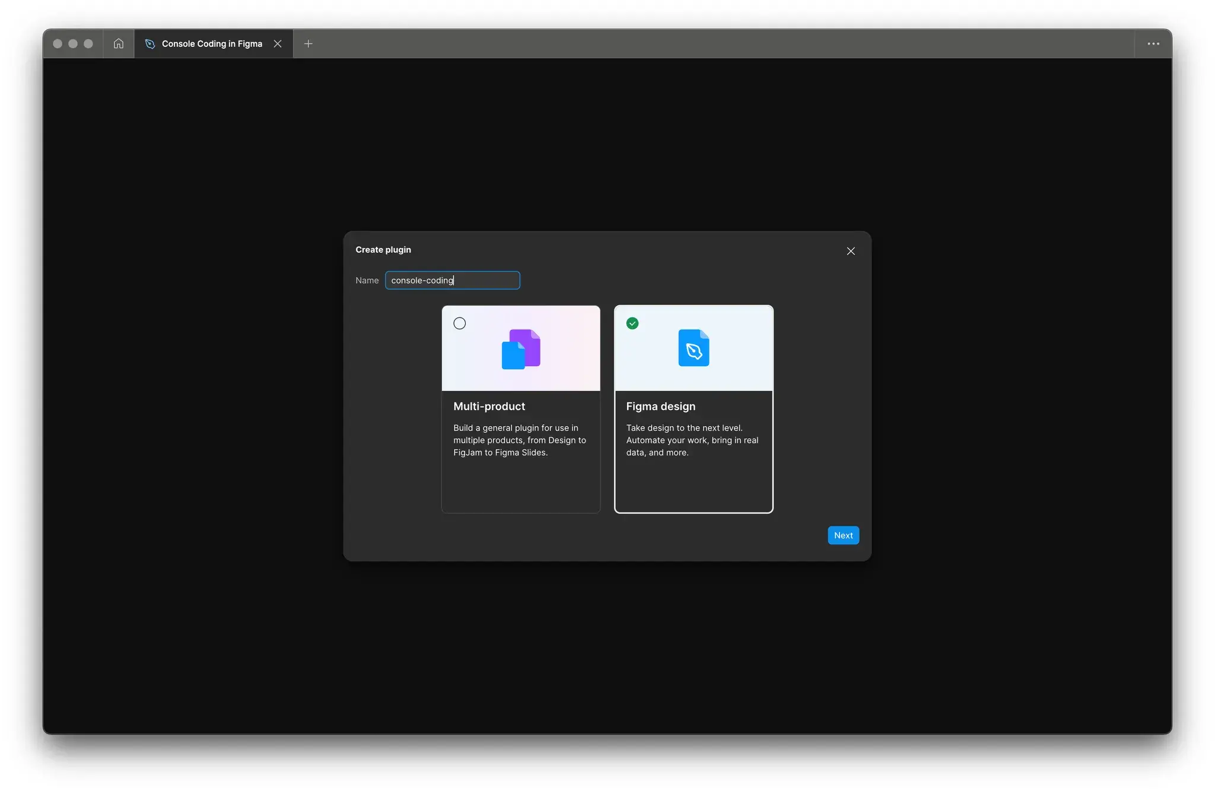Click the Figma design description text
1215x791 pixels.
692,440
